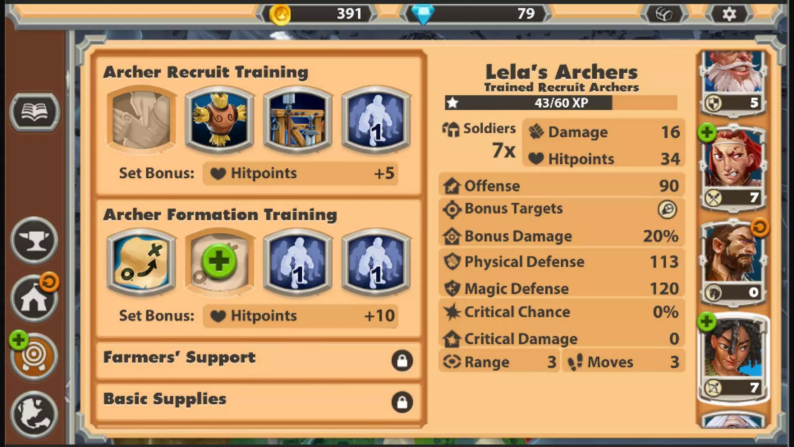Image resolution: width=794 pixels, height=447 pixels.
Task: Select the workshop crane training upgrade
Action: pyautogui.click(x=298, y=119)
